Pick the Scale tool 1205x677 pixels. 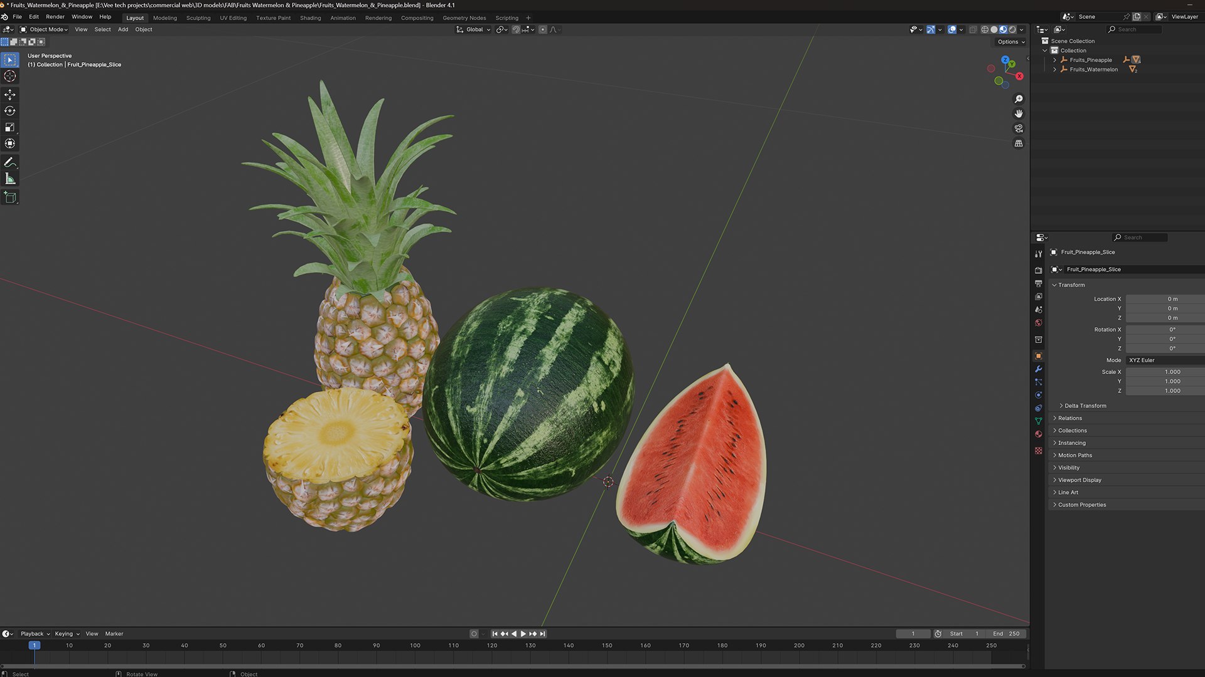(10, 127)
